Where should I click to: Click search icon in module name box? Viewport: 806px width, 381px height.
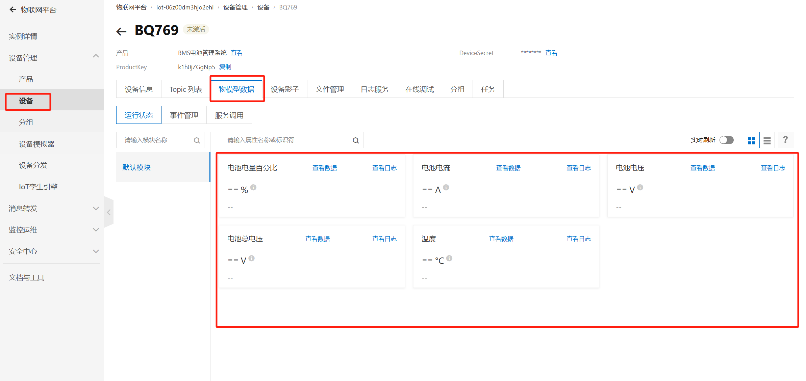(x=197, y=140)
